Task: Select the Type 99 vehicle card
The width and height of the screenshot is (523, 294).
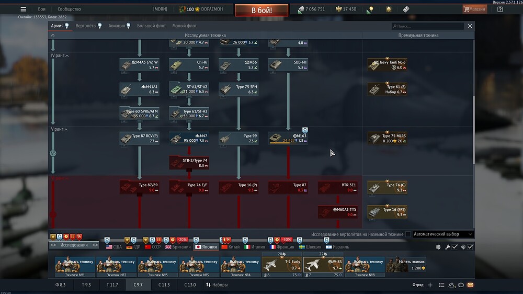Action: [x=238, y=138]
